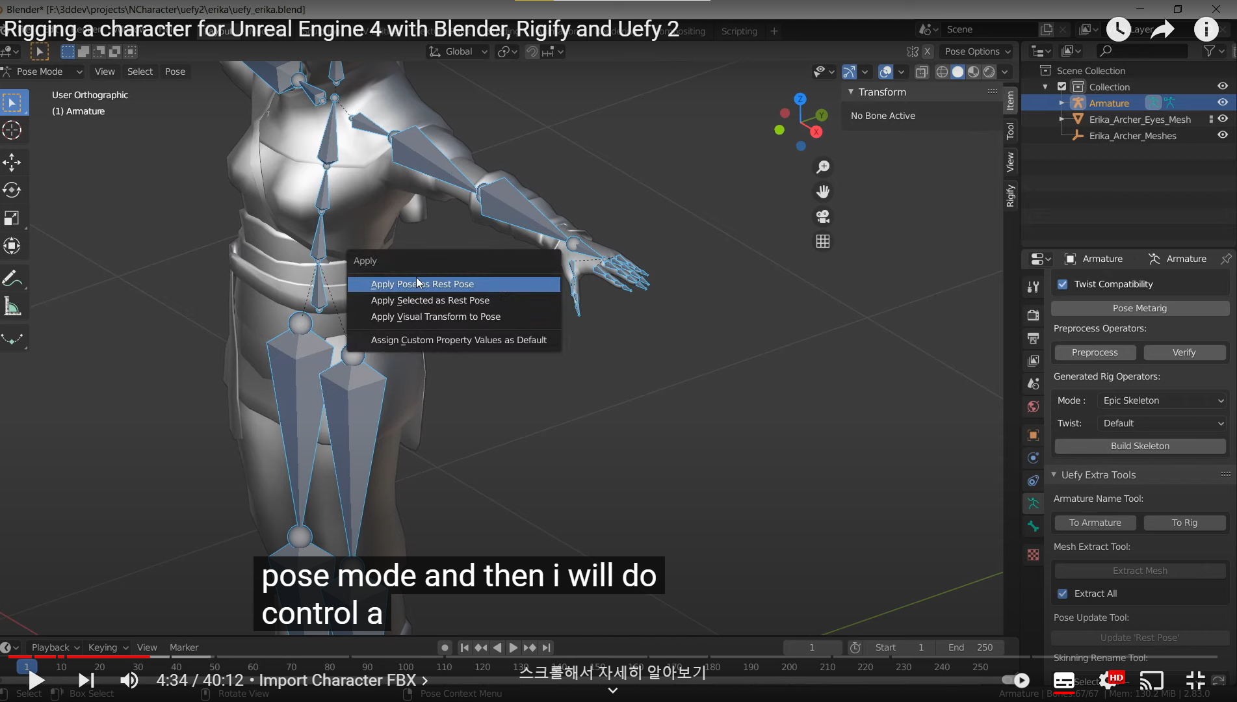Activate the 3D Cursor tool
1237x702 pixels.
[x=12, y=131]
